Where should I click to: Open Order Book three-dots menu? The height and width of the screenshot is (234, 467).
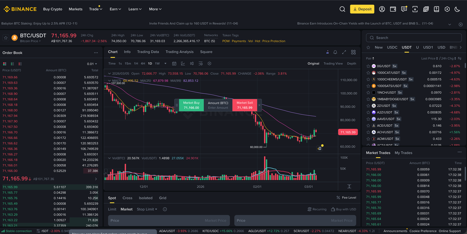pyautogui.click(x=96, y=53)
